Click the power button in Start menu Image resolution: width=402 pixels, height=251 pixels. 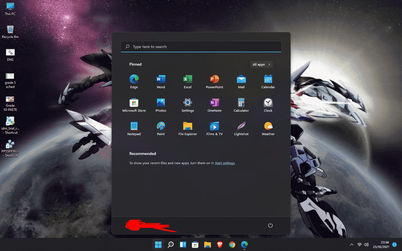click(x=270, y=225)
